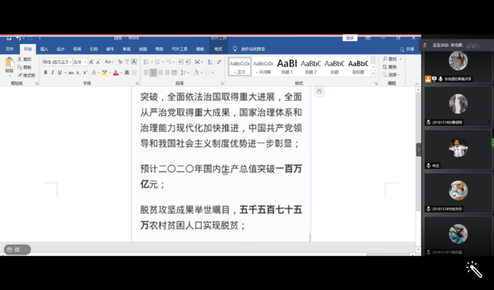Click the red Font Color swatch
Image resolution: width=494 pixels, height=290 pixels.
click(116, 72)
